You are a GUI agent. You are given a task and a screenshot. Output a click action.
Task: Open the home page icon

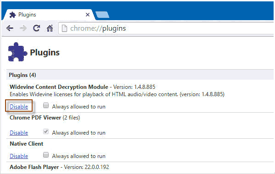click(50, 28)
